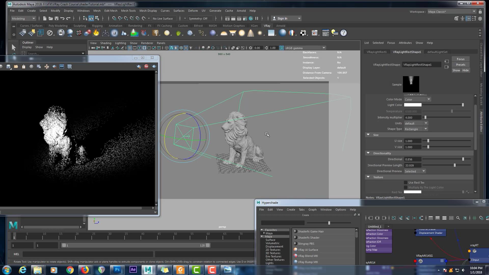Click the fire icon on VRay shelf
The image size is (489, 275).
coord(96,33)
